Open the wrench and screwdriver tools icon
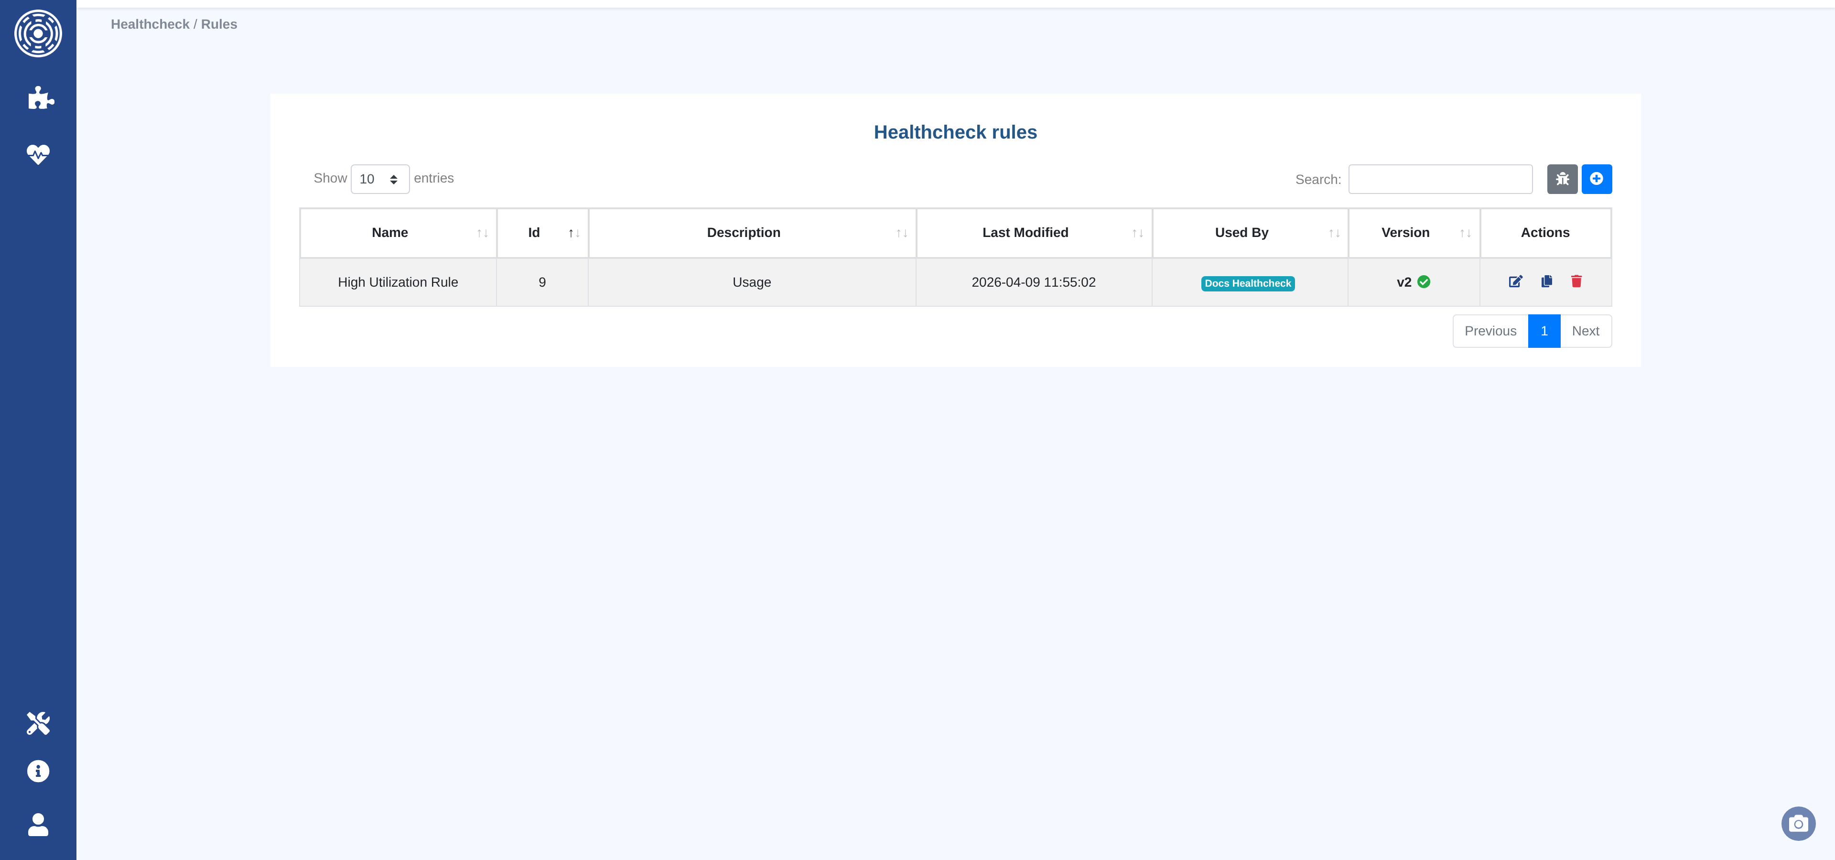The width and height of the screenshot is (1835, 860). pos(38,722)
